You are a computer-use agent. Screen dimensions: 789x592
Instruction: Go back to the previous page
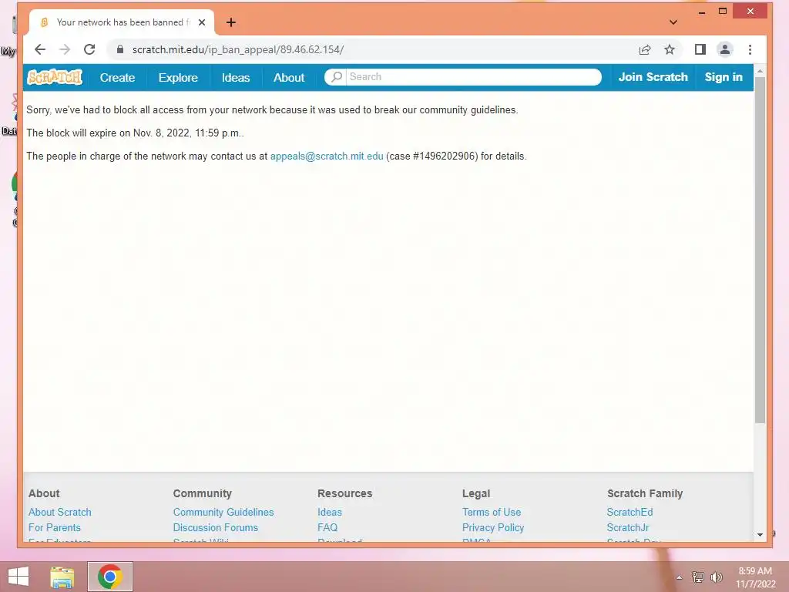(40, 49)
